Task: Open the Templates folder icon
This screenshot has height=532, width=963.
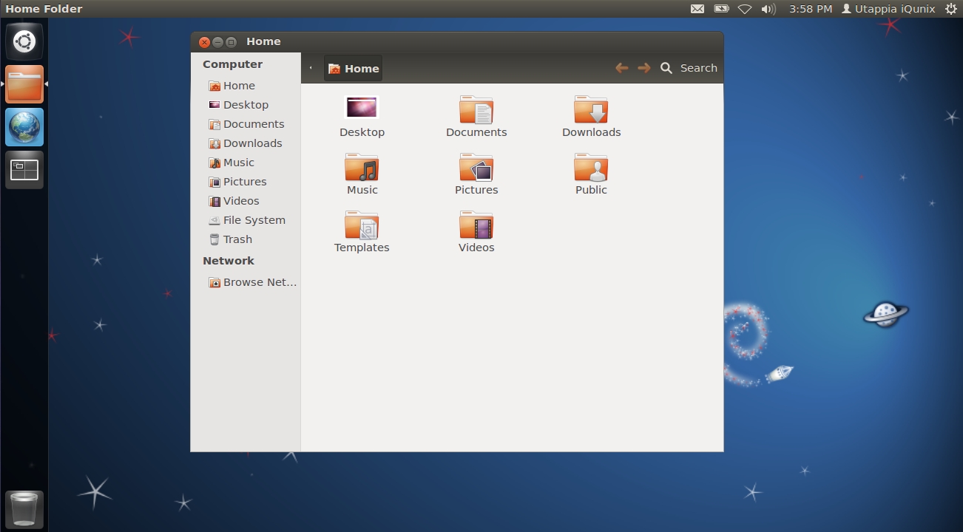Action: coord(362,226)
